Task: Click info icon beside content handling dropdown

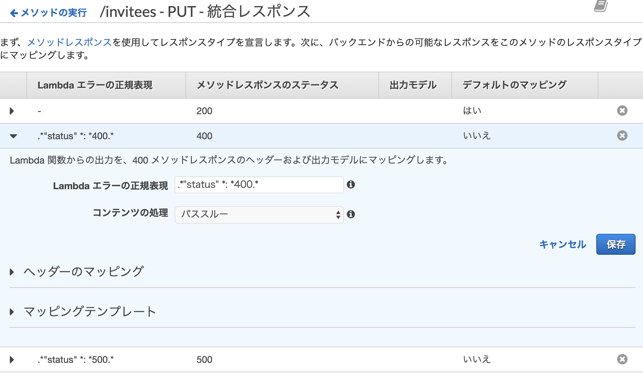Action: pyautogui.click(x=351, y=214)
